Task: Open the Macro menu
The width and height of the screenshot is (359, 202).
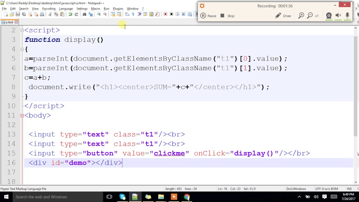Action: pos(96,9)
